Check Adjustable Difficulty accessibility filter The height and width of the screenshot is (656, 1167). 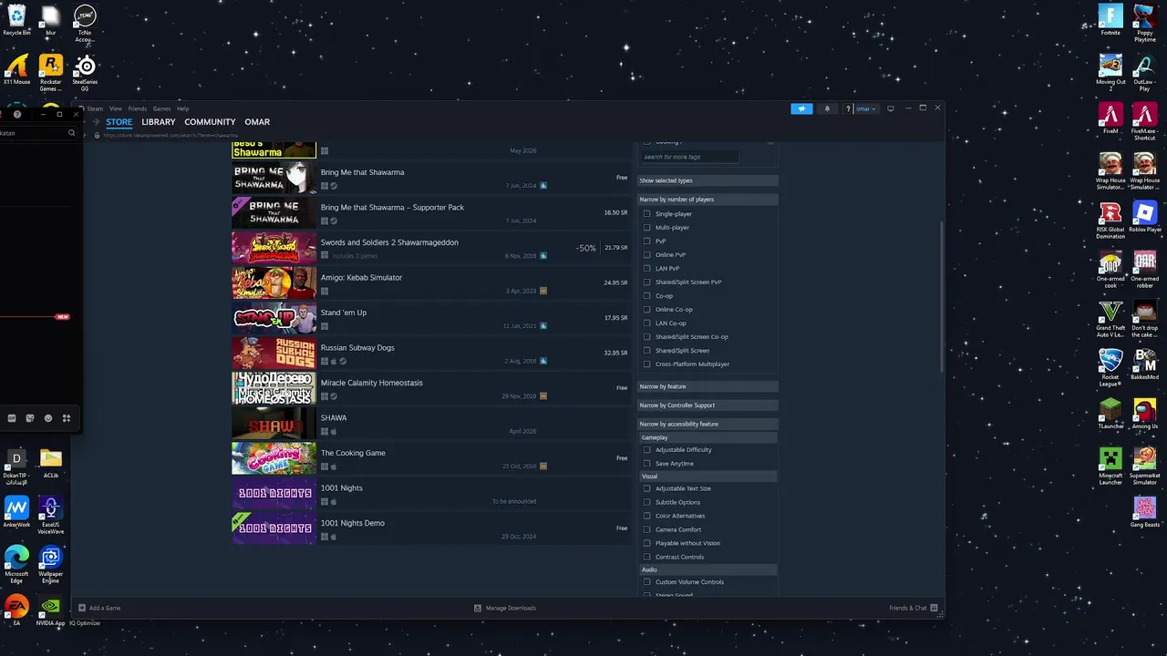pyautogui.click(x=647, y=450)
